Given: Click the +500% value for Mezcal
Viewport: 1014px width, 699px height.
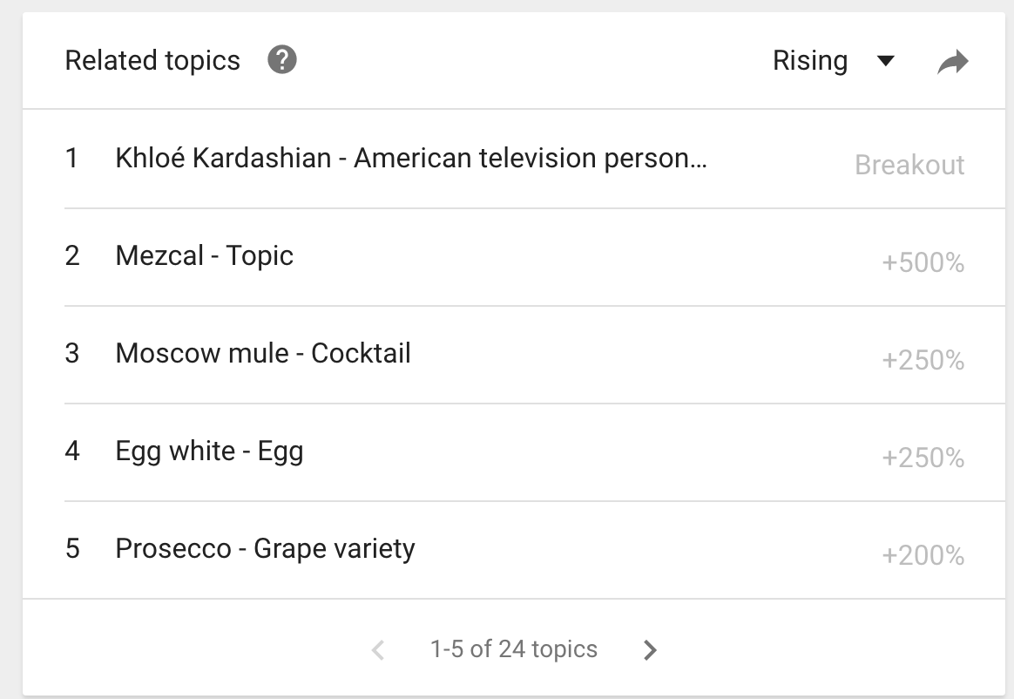Looking at the screenshot, I should (x=923, y=263).
